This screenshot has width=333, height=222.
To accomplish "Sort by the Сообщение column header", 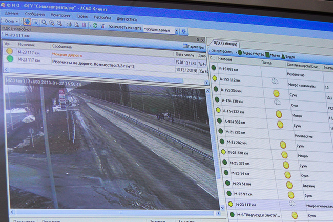I will 62,46.
